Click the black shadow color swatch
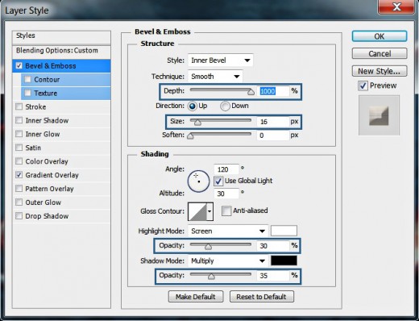Screen dimensions: 419x321 click(284, 261)
